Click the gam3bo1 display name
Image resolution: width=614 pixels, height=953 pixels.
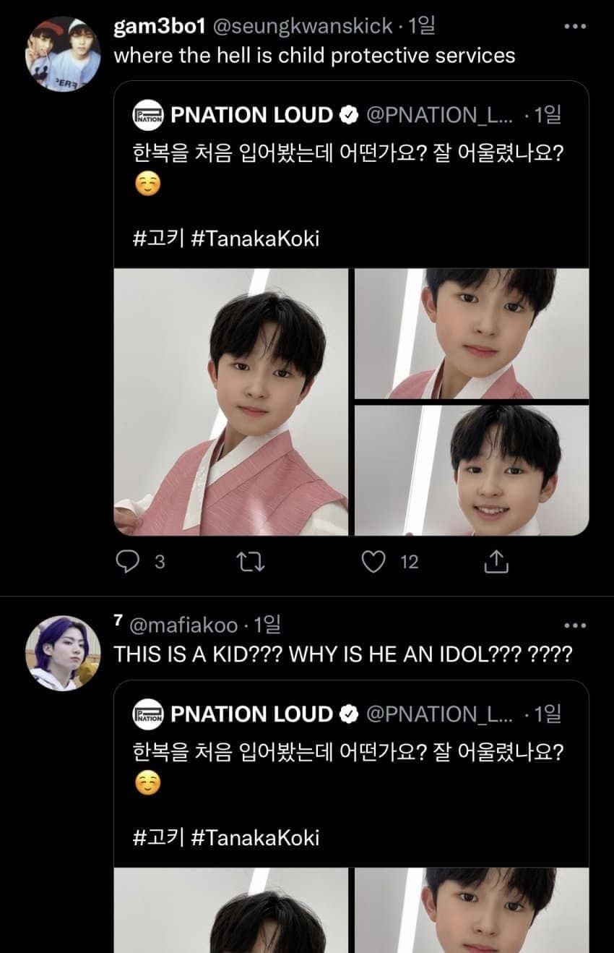160,27
